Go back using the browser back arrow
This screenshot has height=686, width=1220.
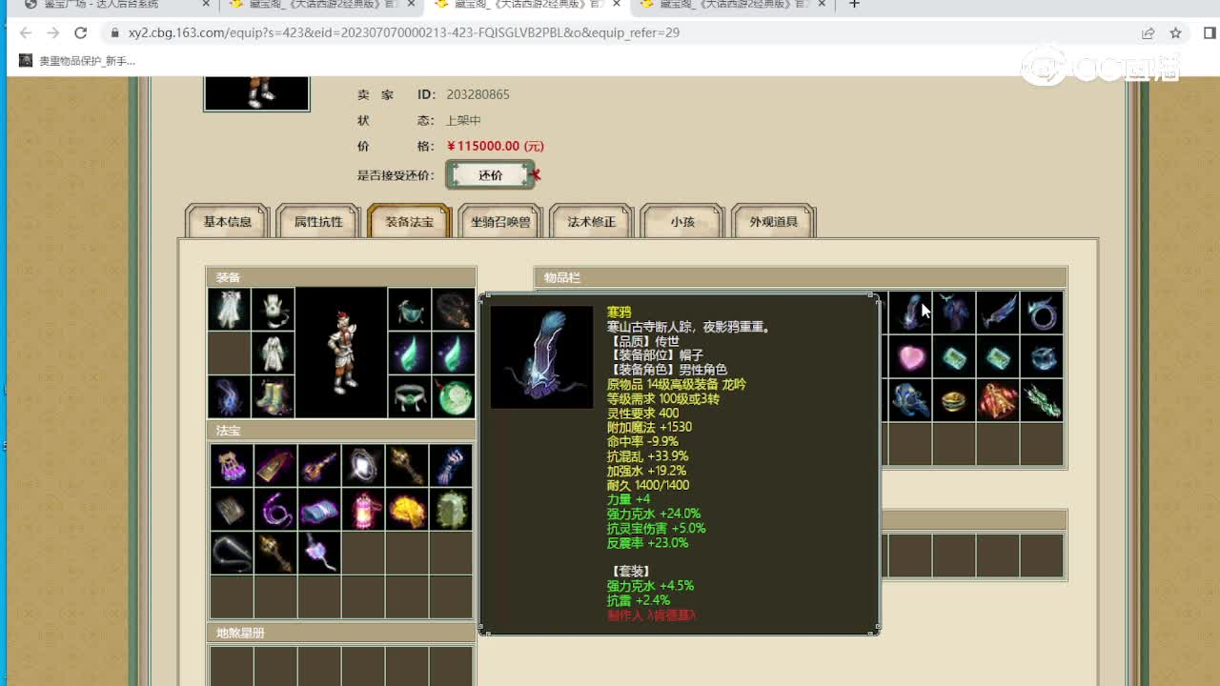(26, 32)
